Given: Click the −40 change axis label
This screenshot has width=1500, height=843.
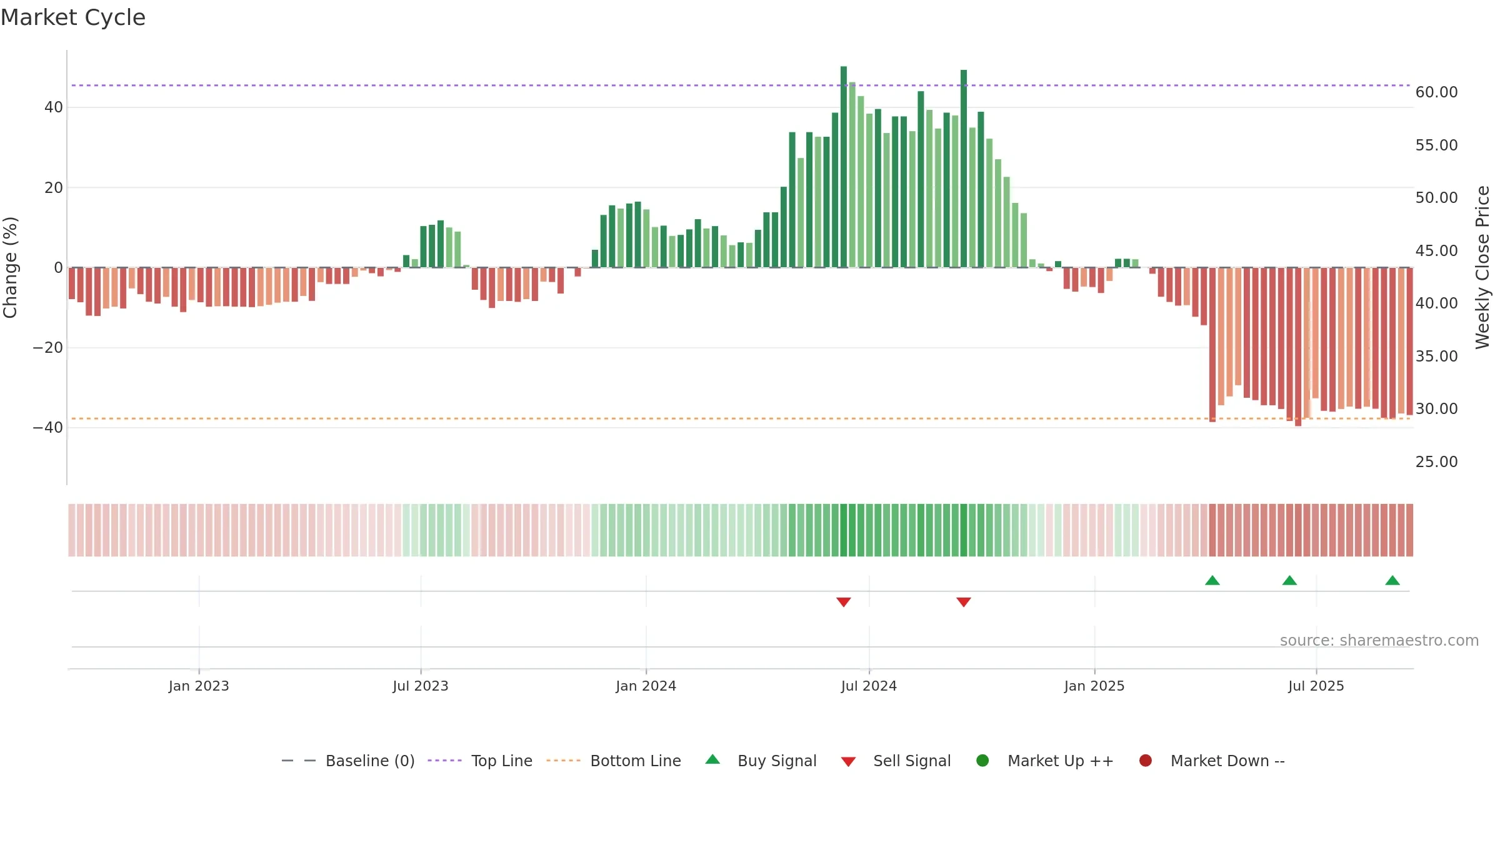Looking at the screenshot, I should 47,427.
